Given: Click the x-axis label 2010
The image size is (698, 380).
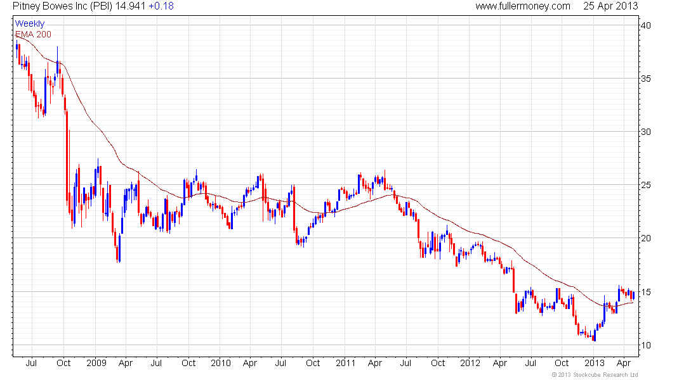Looking at the screenshot, I should 221,363.
